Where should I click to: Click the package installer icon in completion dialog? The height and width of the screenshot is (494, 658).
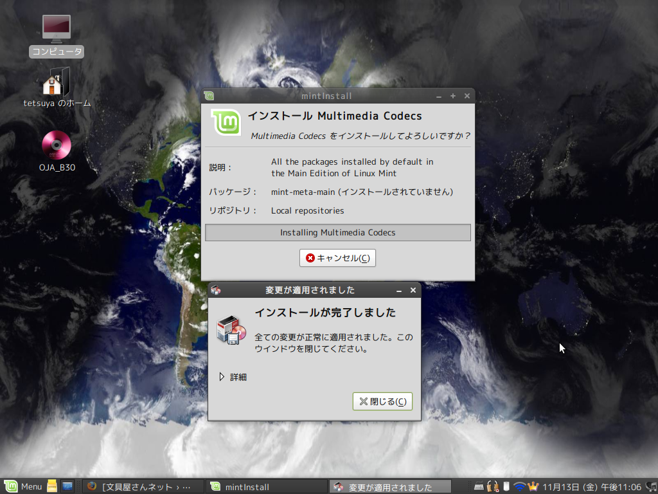pos(231,330)
